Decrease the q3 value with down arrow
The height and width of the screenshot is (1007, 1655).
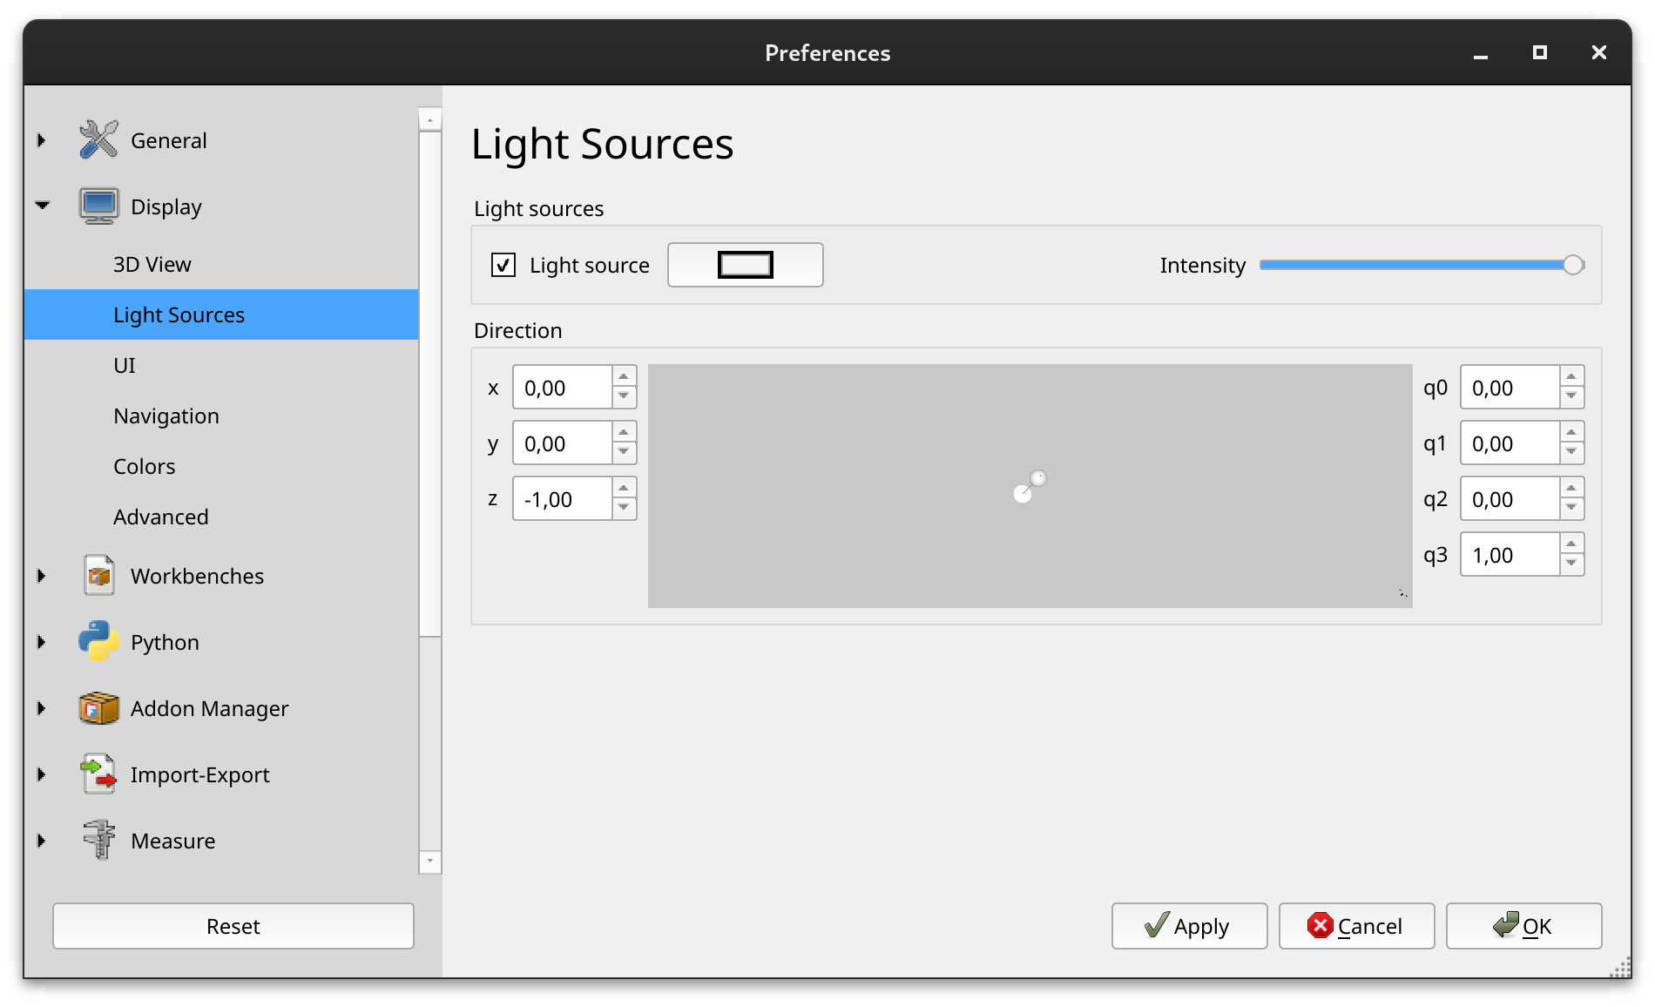coord(1571,564)
